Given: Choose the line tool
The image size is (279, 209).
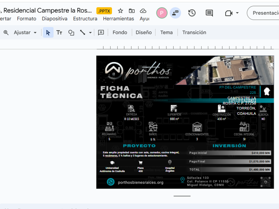Looking at the screenshot, I should [82, 33].
